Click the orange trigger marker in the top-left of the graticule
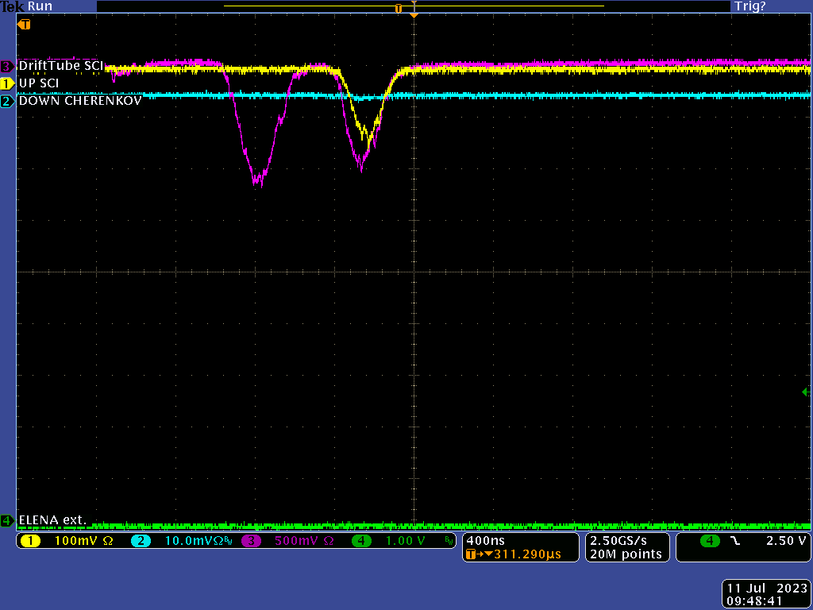This screenshot has height=610, width=813. (x=24, y=25)
